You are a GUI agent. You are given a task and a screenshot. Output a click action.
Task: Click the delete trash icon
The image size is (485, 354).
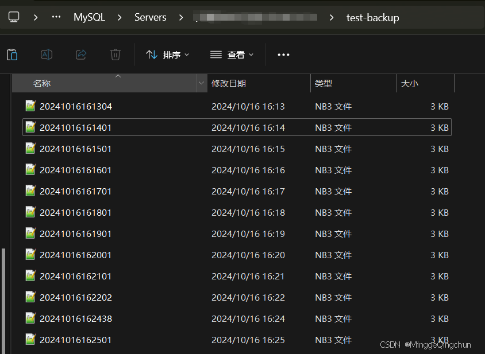pos(116,55)
